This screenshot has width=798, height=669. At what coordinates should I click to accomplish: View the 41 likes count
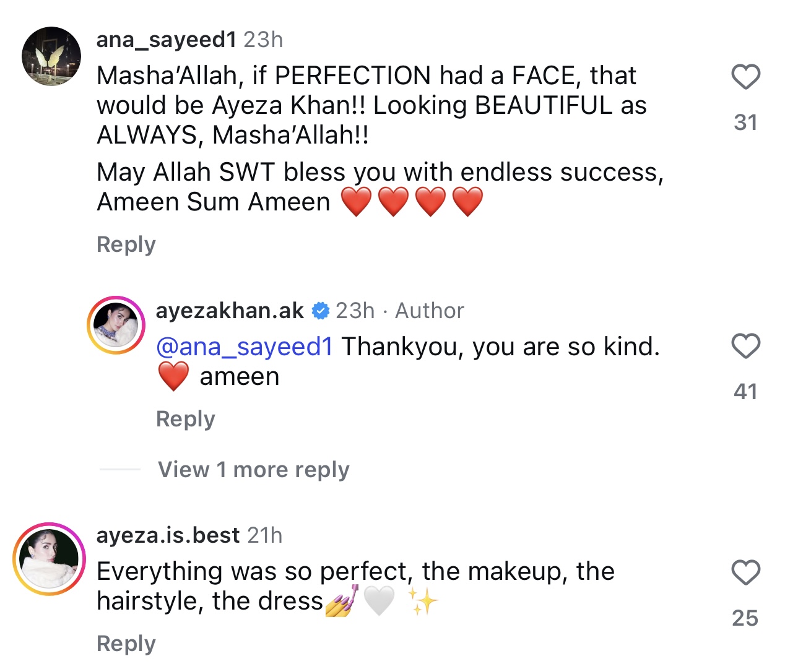click(745, 392)
